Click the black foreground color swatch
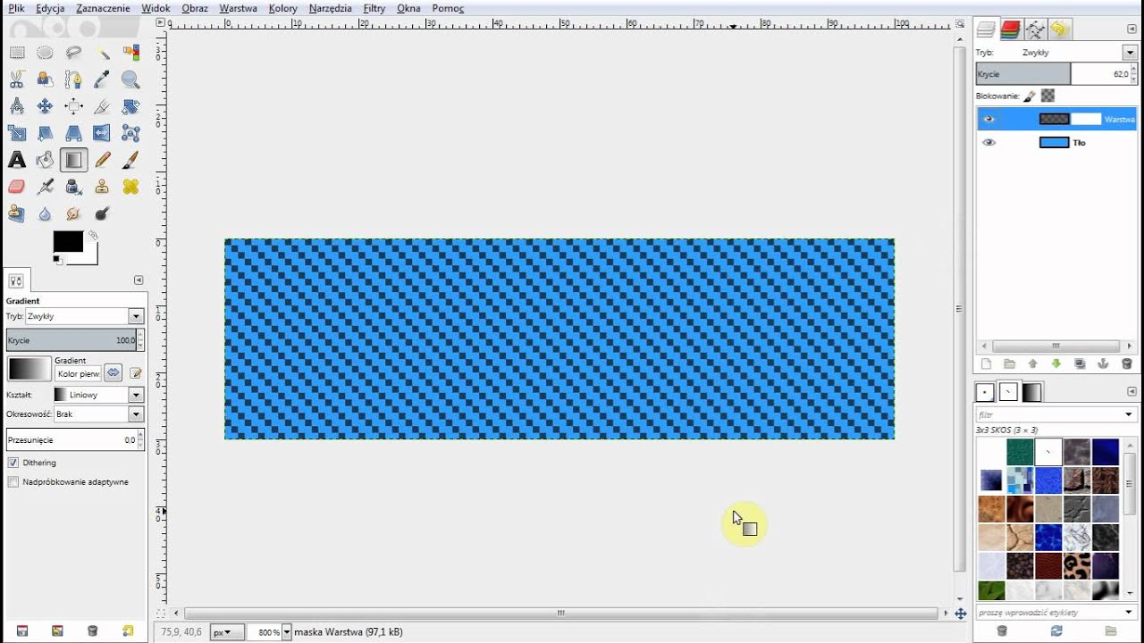 coord(68,241)
